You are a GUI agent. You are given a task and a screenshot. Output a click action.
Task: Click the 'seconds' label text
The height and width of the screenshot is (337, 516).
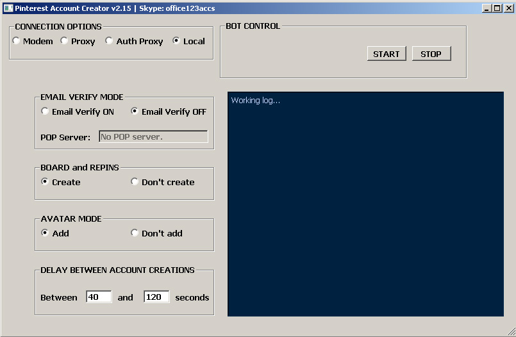pos(192,297)
